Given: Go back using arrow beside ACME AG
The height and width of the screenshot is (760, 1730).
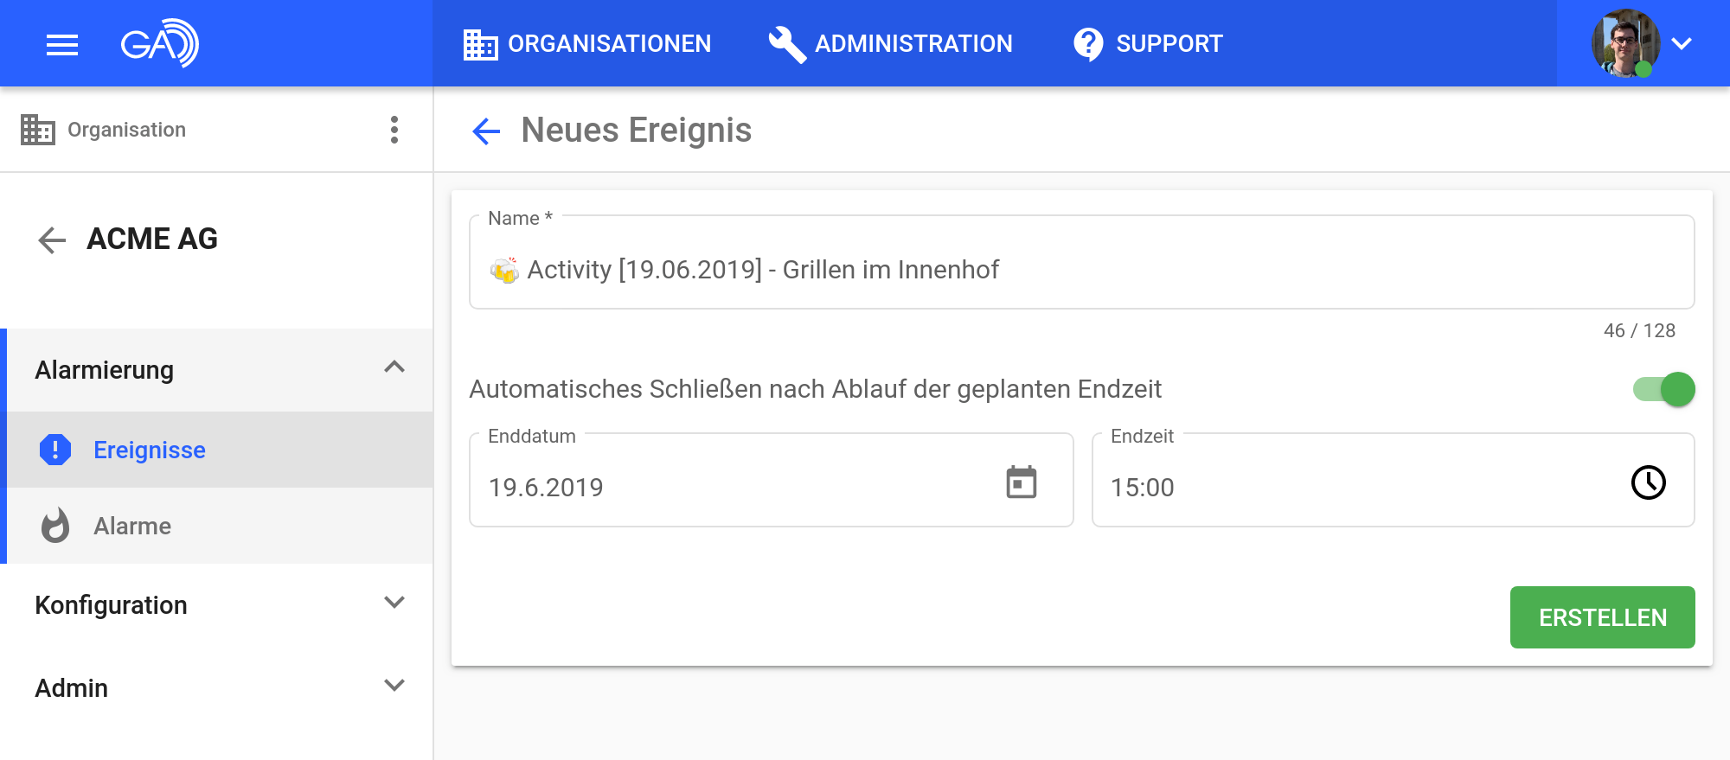Looking at the screenshot, I should tap(52, 239).
